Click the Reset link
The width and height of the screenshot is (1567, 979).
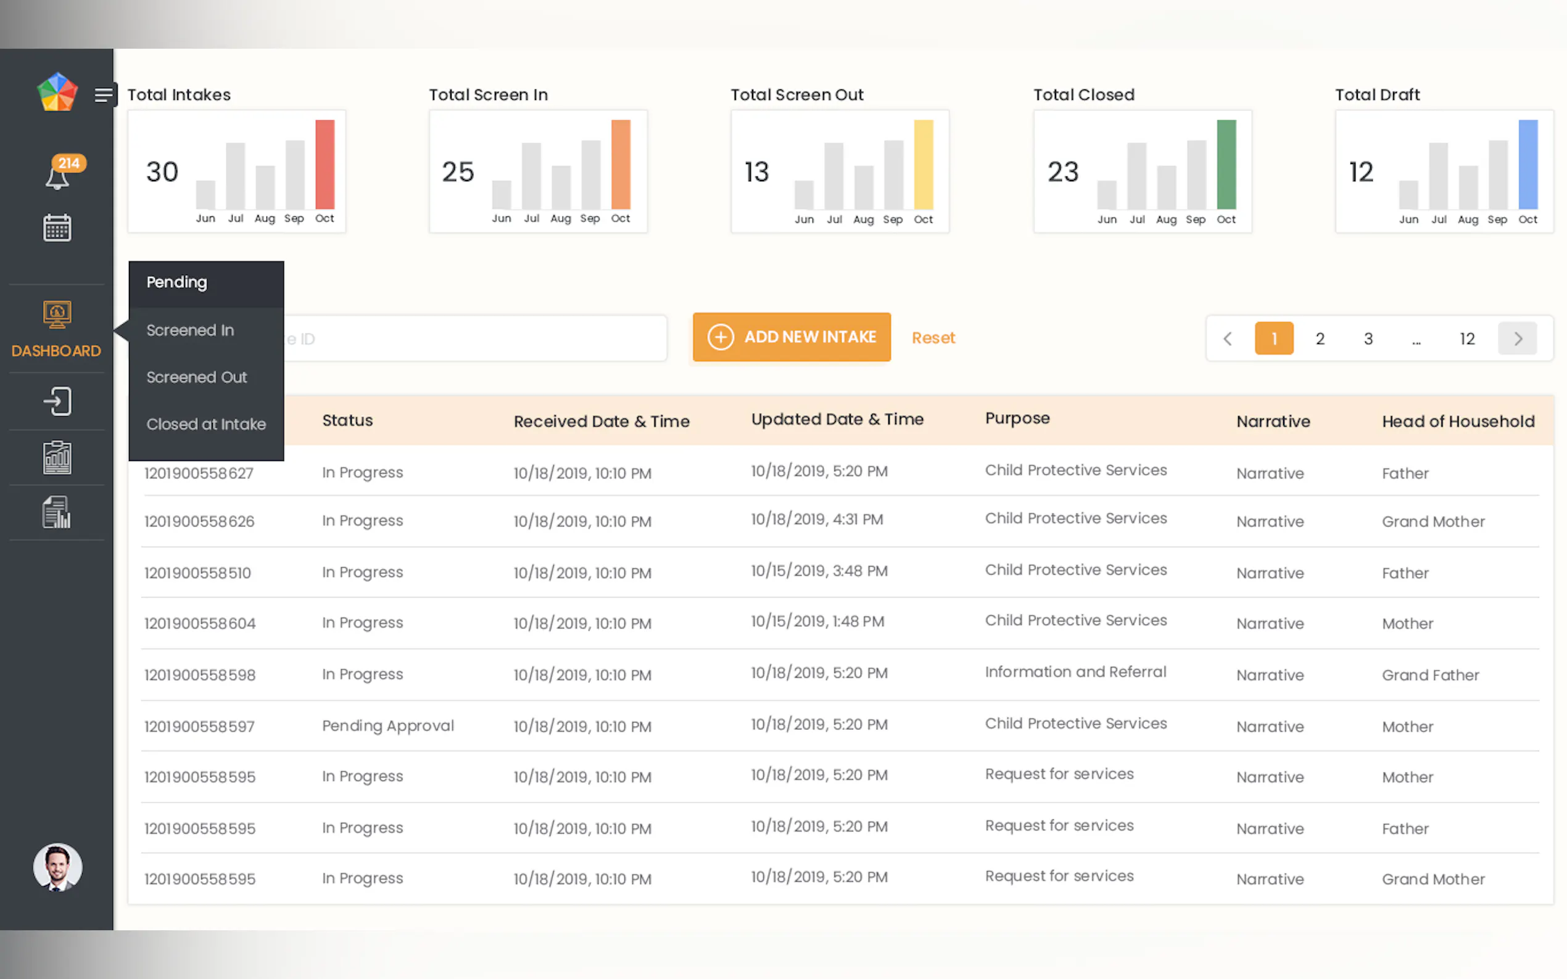click(x=933, y=338)
